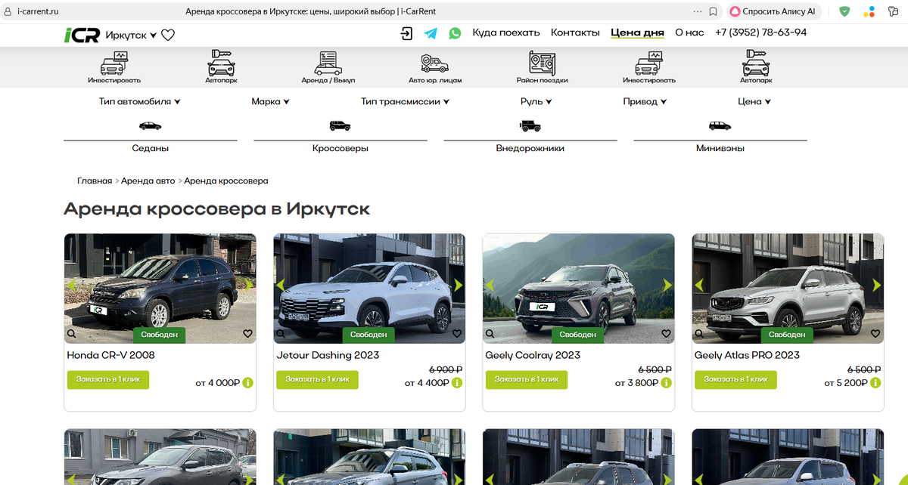Toggle the heart next to Иркутск
The width and height of the screenshot is (908, 485).
pyautogui.click(x=167, y=34)
